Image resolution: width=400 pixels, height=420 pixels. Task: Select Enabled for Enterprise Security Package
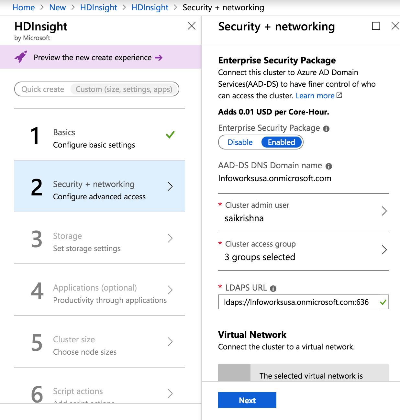click(x=282, y=142)
